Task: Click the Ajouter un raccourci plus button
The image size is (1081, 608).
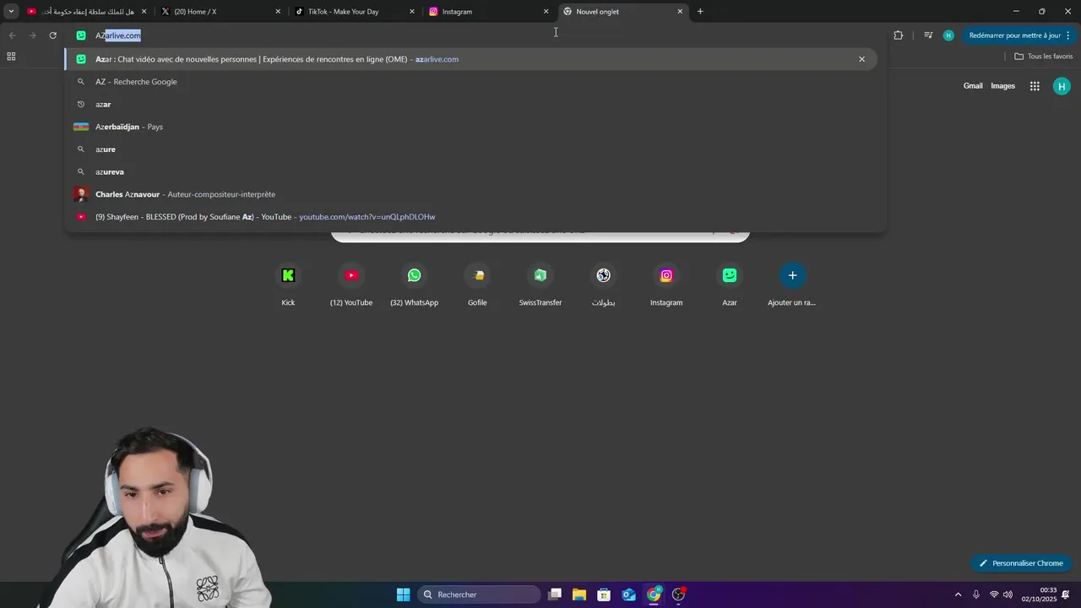Action: [792, 275]
